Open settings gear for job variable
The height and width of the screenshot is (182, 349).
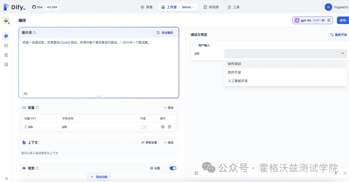point(163,127)
